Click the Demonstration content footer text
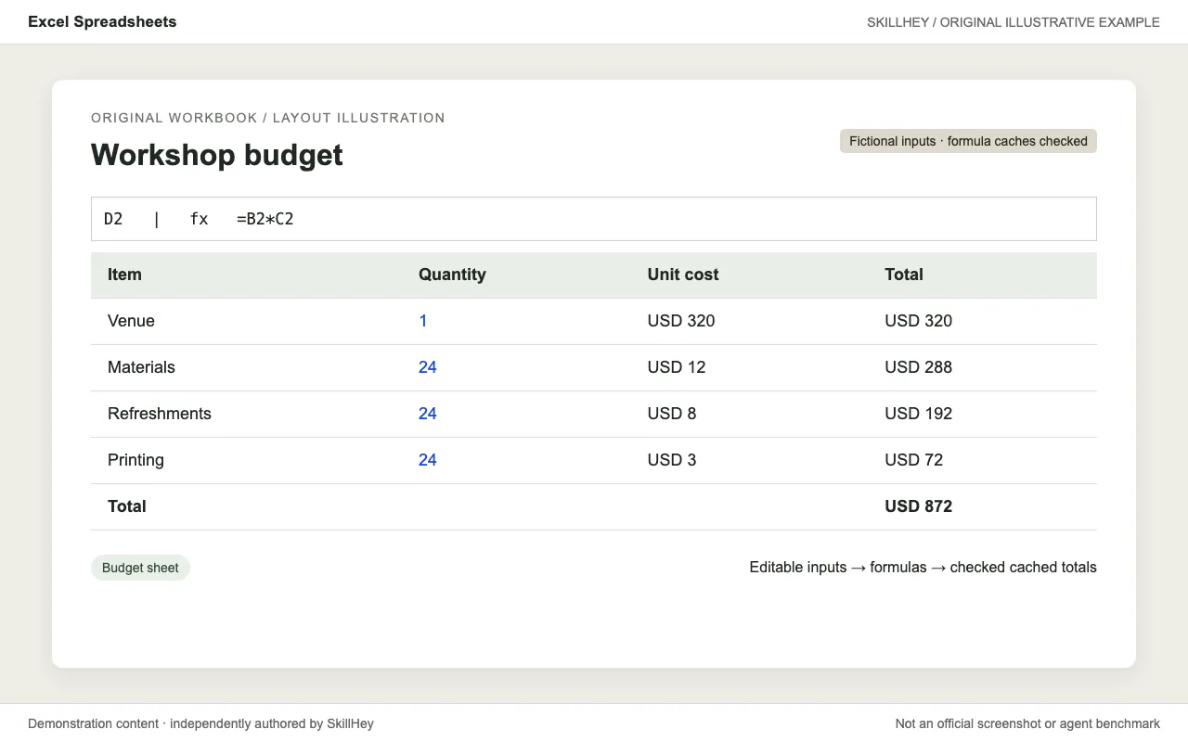 coord(200,723)
